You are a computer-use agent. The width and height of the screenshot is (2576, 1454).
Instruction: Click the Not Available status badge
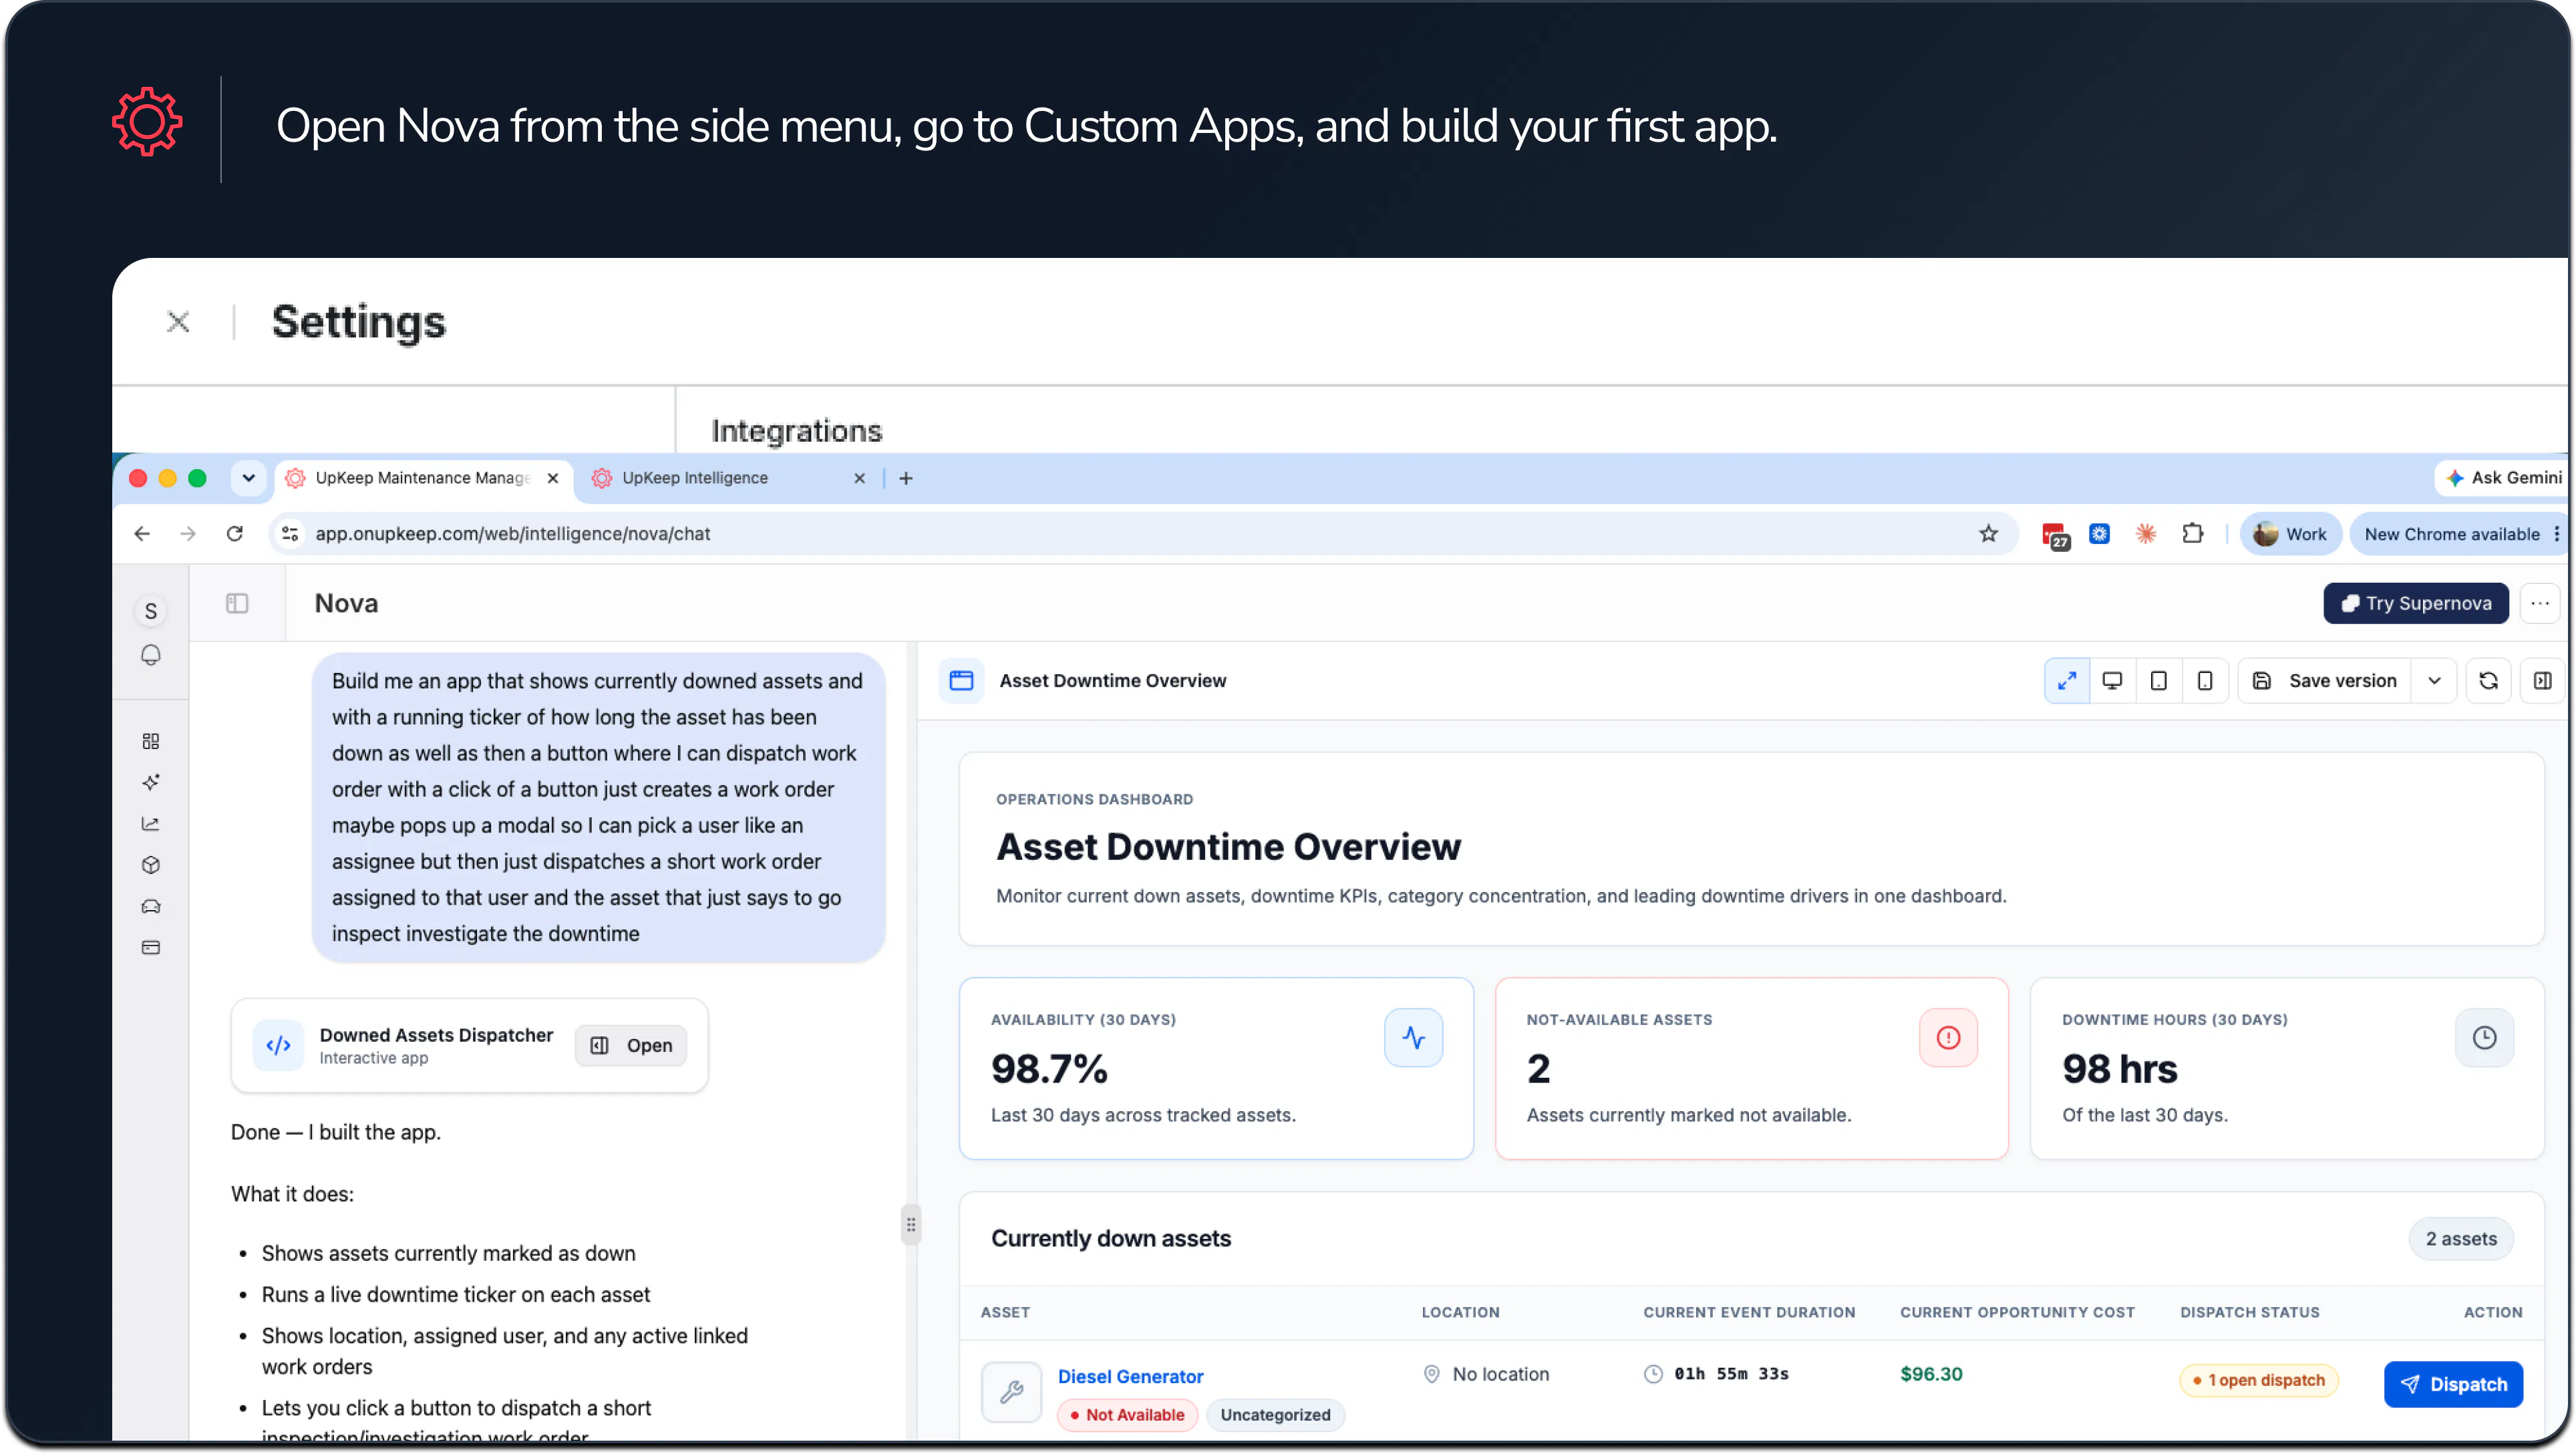tap(1127, 1414)
